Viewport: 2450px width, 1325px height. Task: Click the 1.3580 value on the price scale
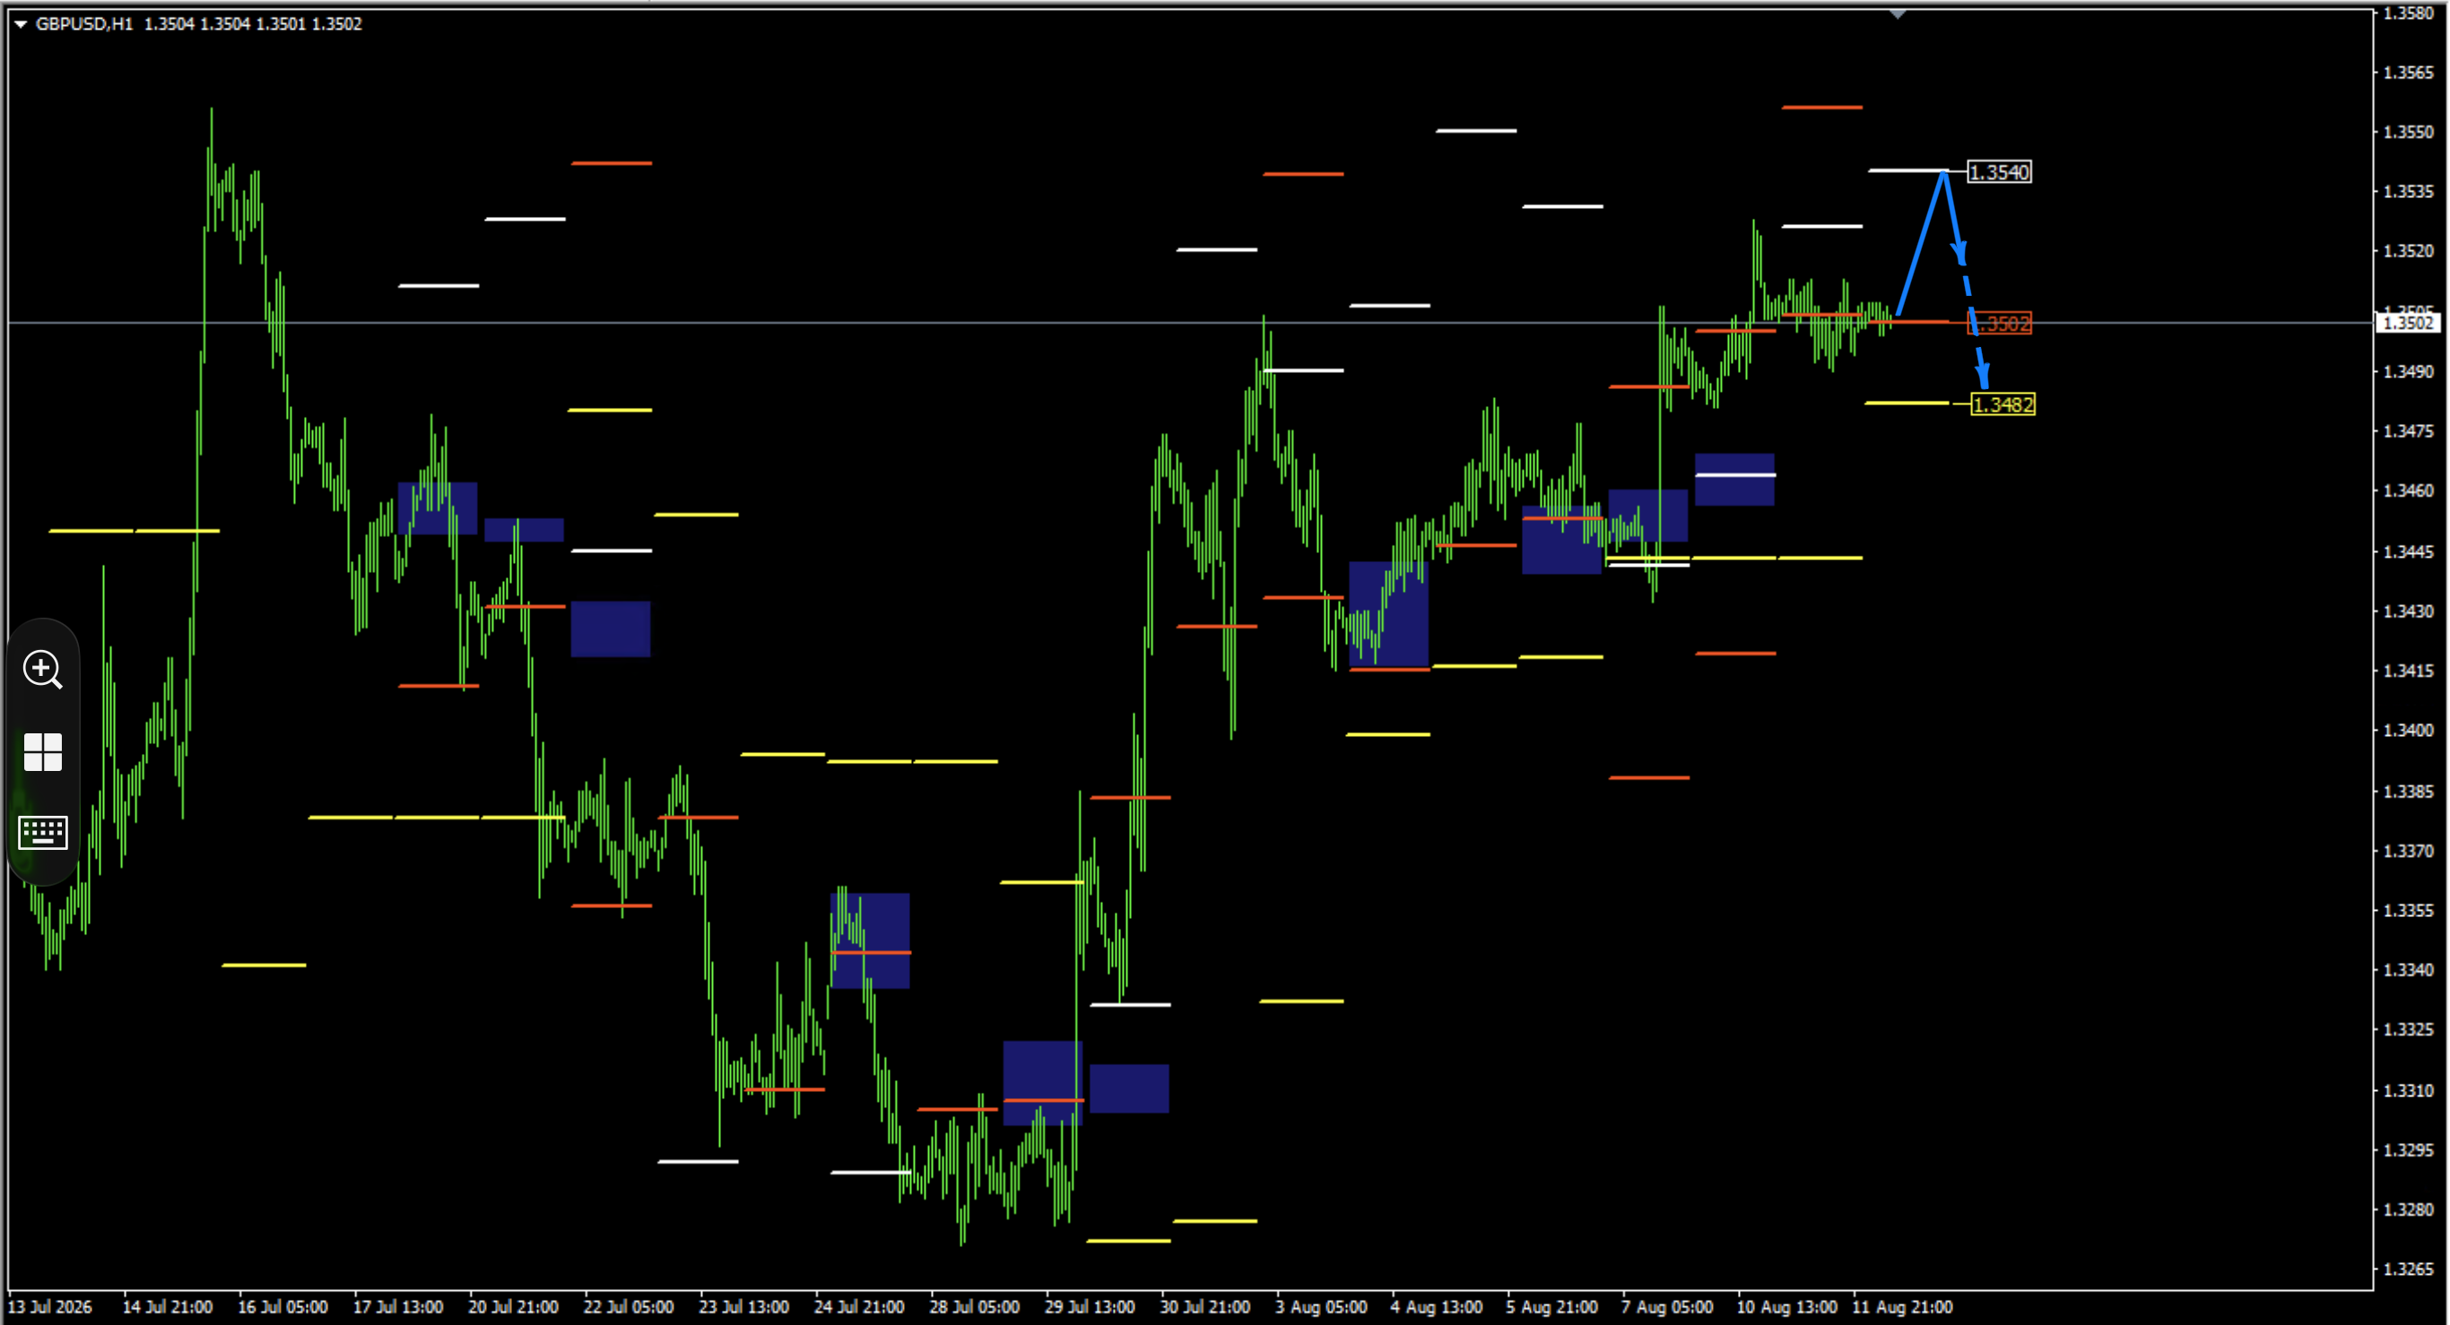(x=2408, y=13)
